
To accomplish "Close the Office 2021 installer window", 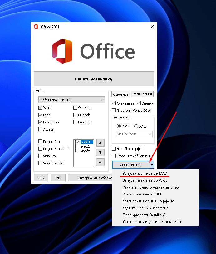I will 152,27.
